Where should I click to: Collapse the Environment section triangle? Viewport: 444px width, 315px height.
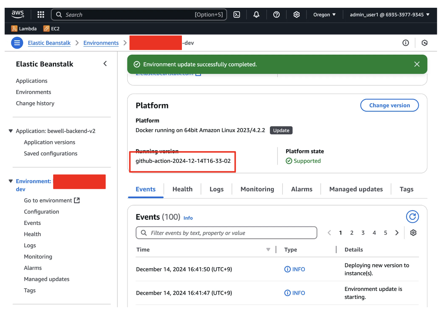tap(11, 181)
